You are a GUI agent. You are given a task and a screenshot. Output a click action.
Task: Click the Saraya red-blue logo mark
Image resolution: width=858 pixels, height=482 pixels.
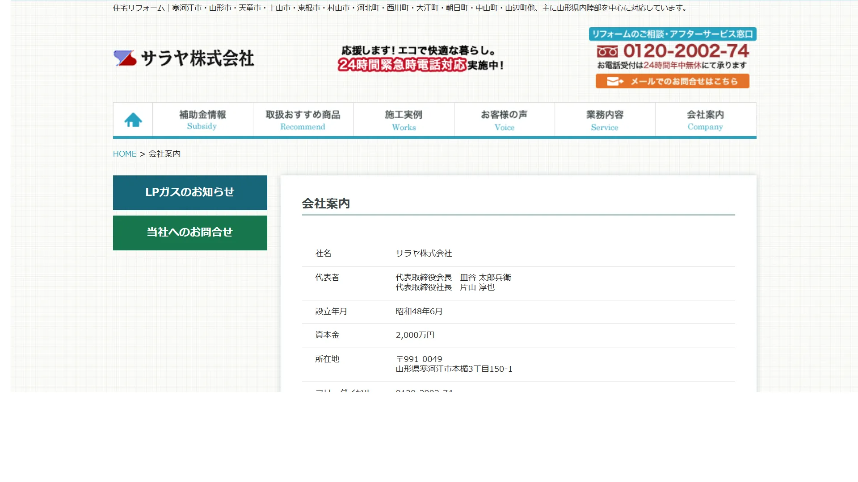pyautogui.click(x=125, y=58)
